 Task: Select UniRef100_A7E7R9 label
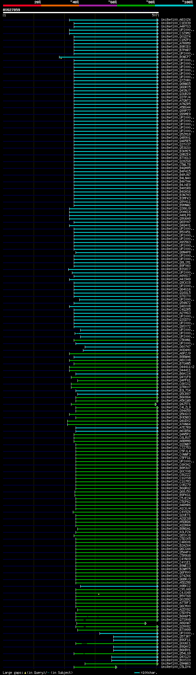coord(176,427)
